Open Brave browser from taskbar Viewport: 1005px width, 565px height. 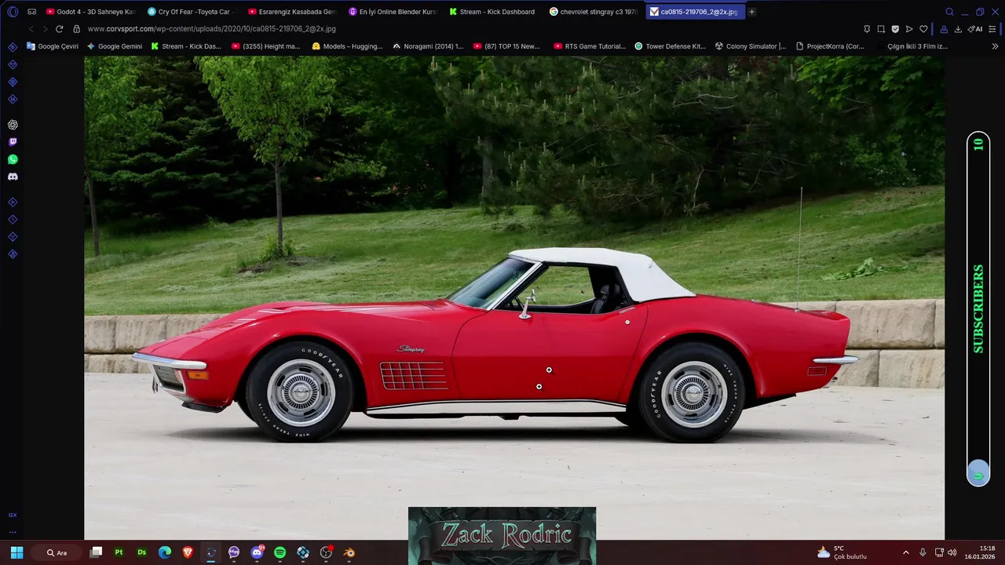point(188,552)
